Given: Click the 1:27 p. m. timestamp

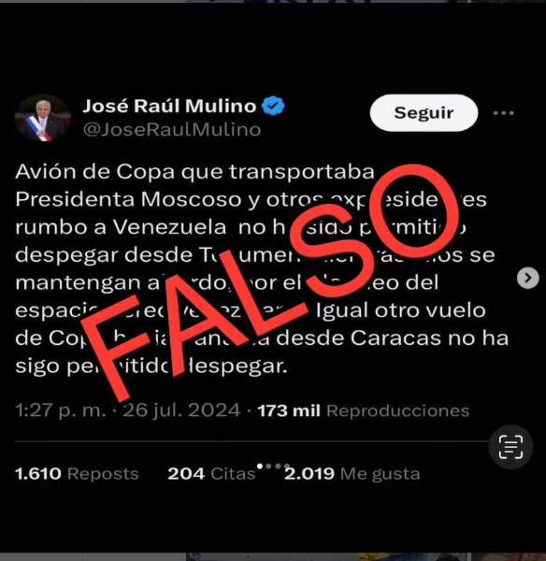Looking at the screenshot, I should point(61,410).
